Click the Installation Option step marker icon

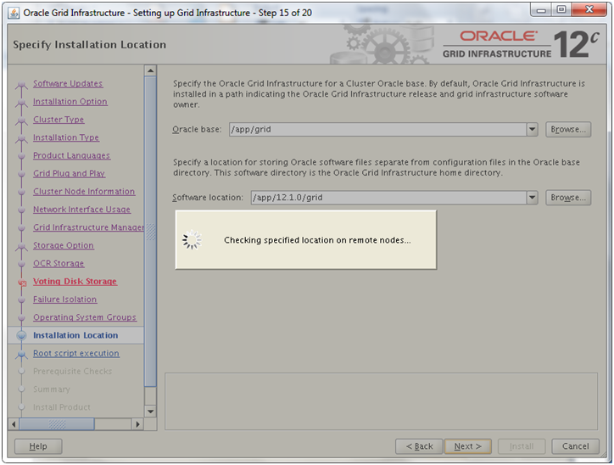tap(21, 102)
